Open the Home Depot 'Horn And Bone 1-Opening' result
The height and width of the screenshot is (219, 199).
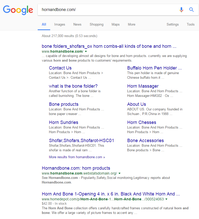tap(111, 194)
